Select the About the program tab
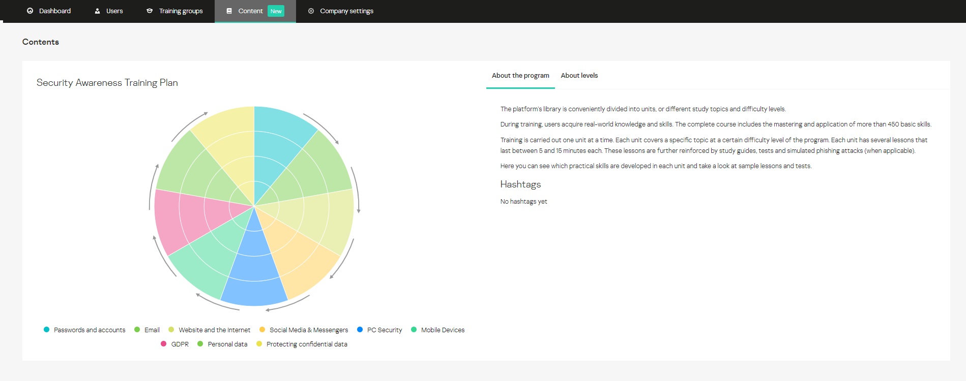 coord(520,75)
